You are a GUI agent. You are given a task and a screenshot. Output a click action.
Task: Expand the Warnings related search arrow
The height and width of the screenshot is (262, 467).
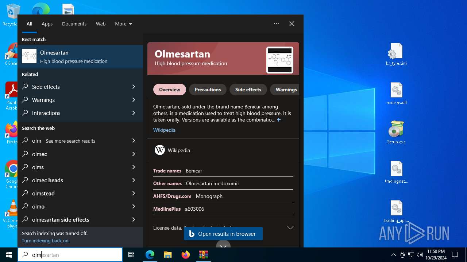(x=134, y=100)
